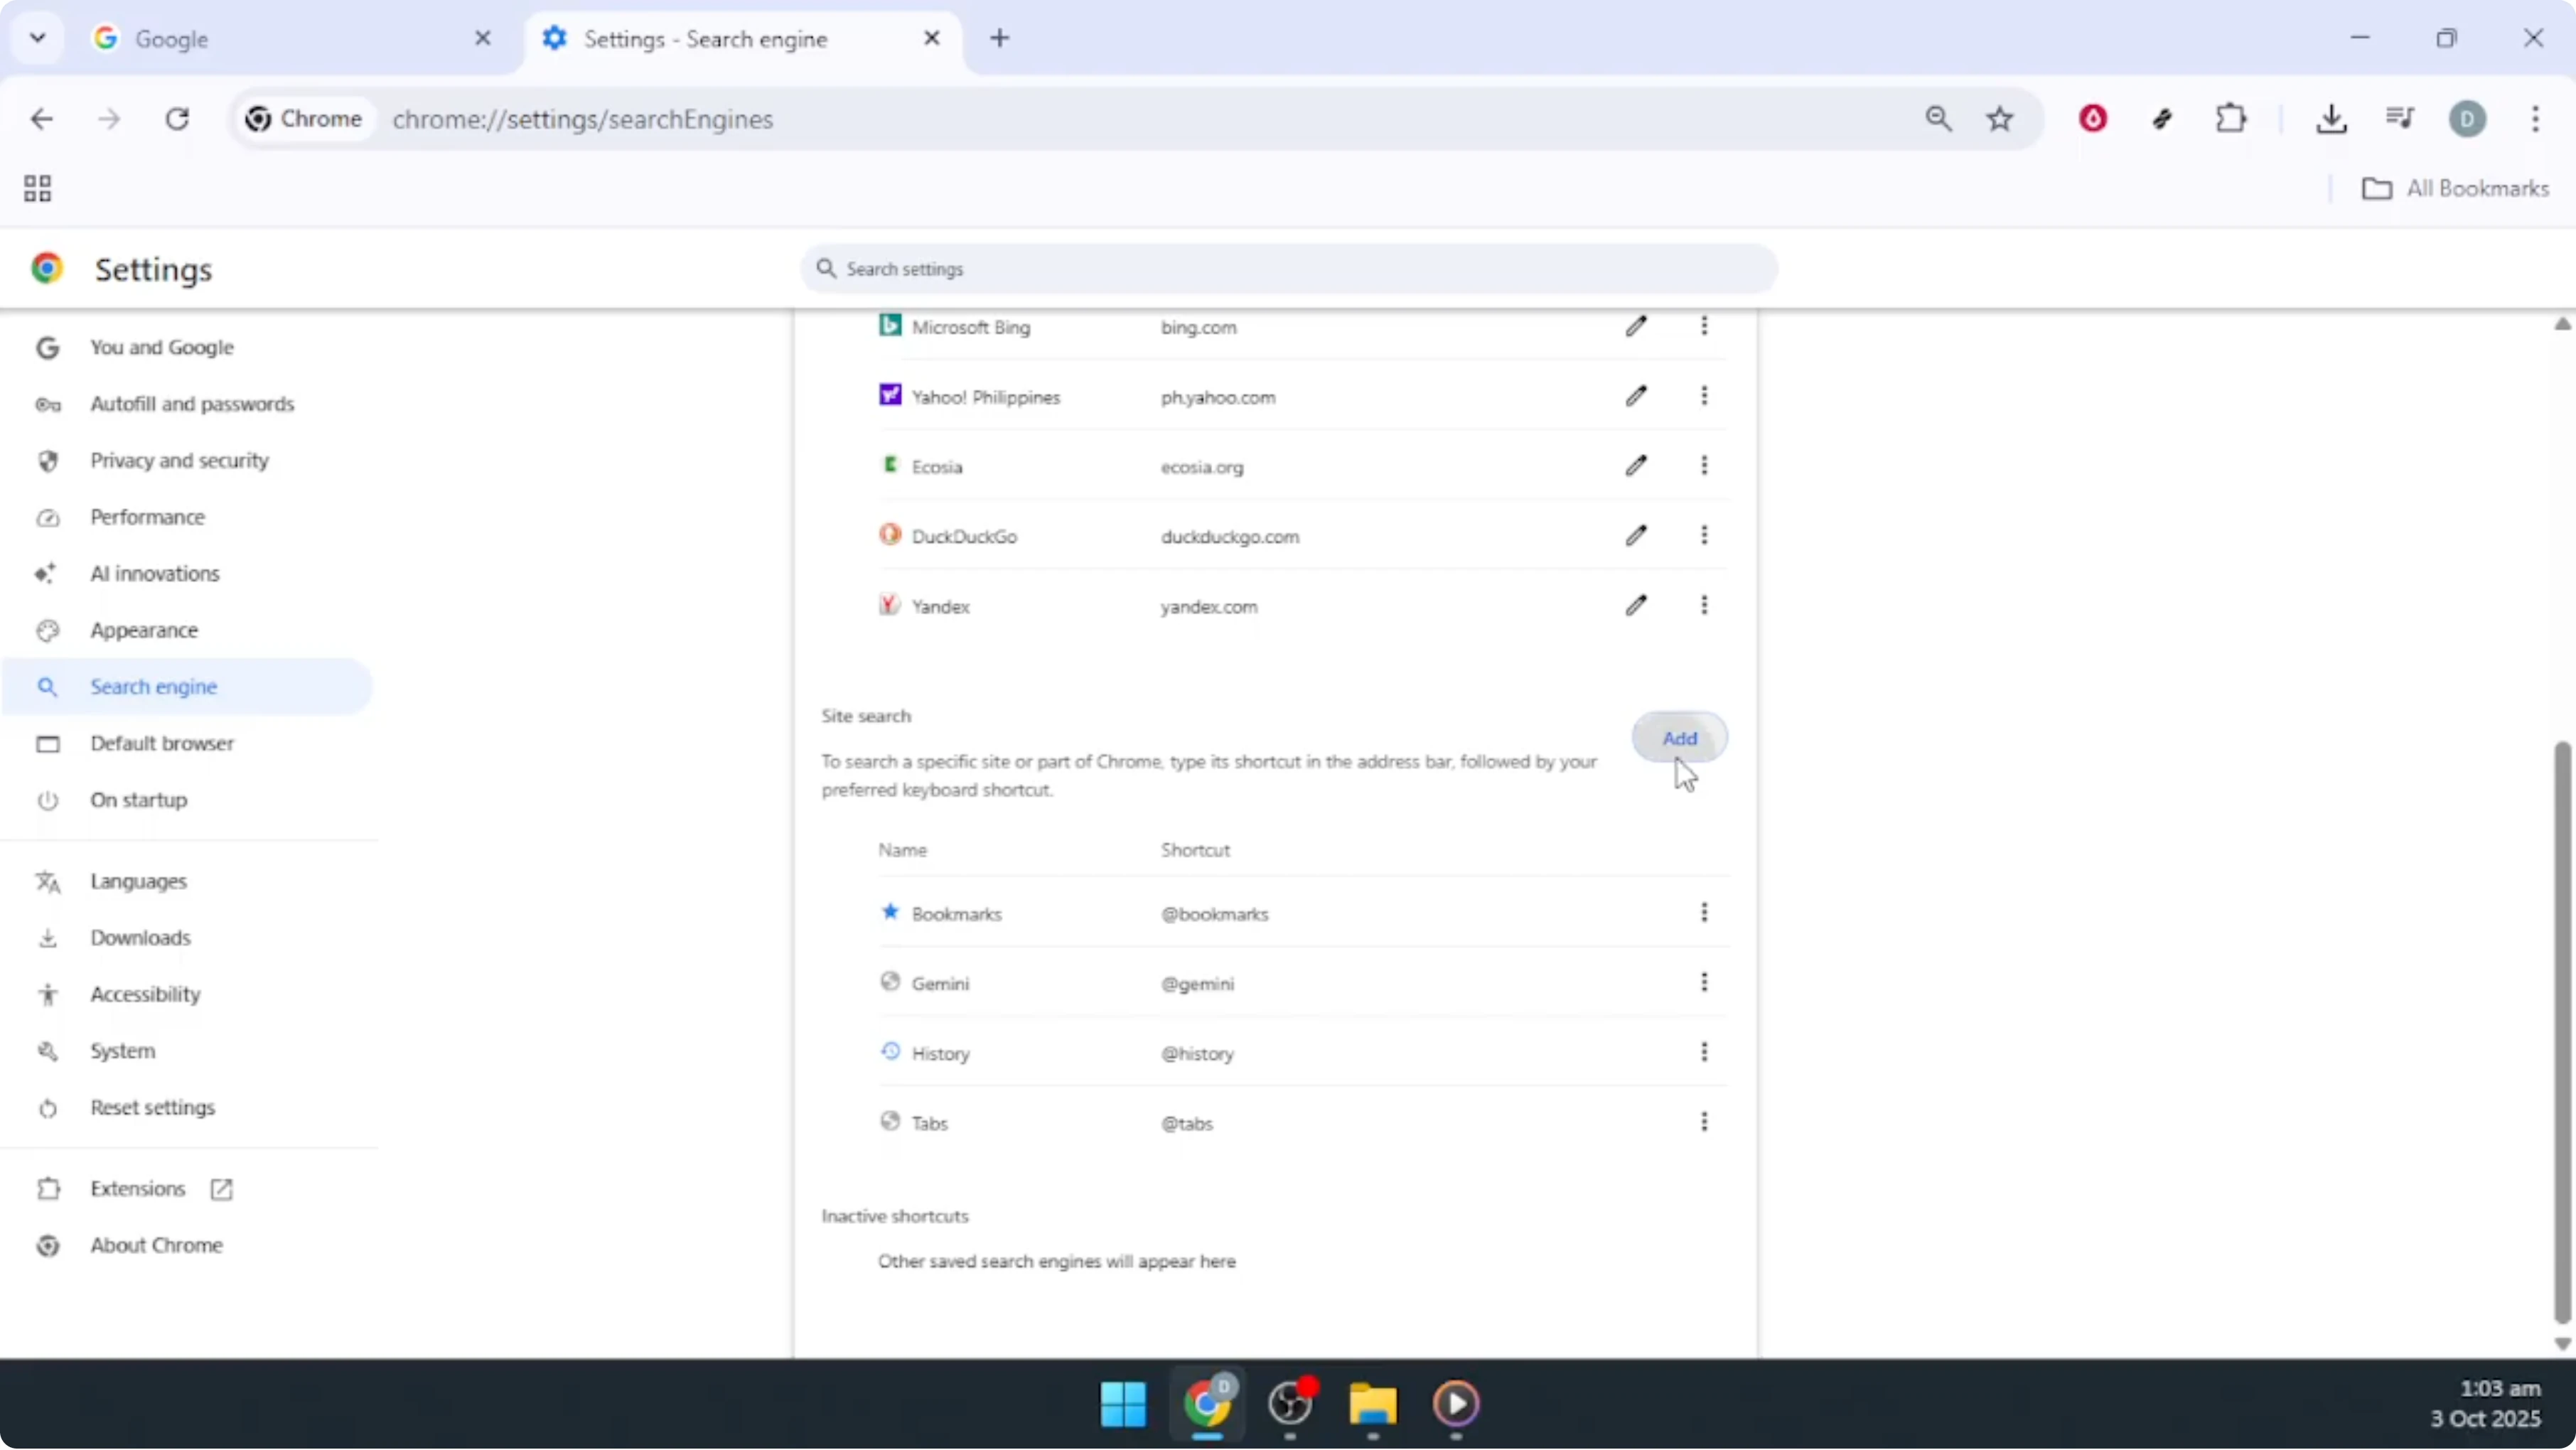Image resolution: width=2576 pixels, height=1450 pixels.
Task: Open the Windows Start menu
Action: point(1123,1404)
